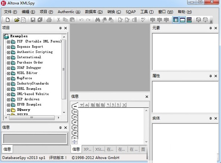Select the ZIP Archives folder
The width and height of the screenshot is (221, 163).
point(28,99)
